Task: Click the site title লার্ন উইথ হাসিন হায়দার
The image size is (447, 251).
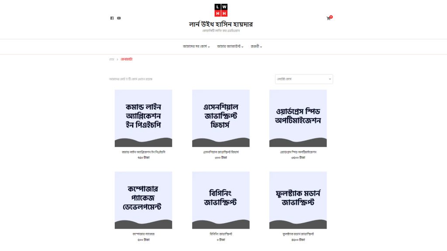Action: [x=221, y=24]
